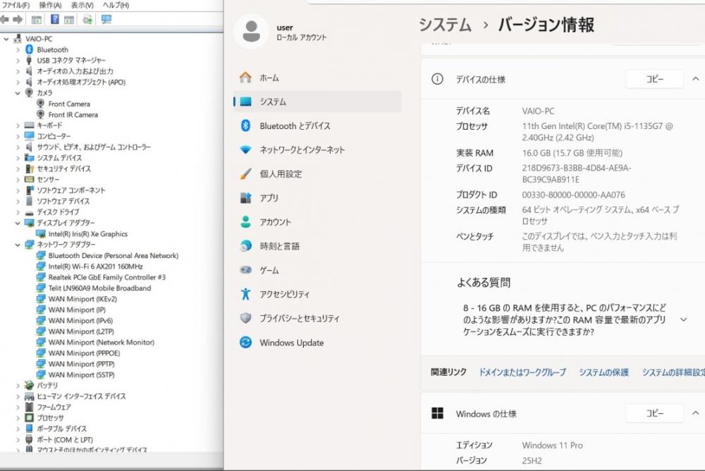
Task: Click the Forward arrow in Device Manager toolbar
Action: pyautogui.click(x=18, y=19)
